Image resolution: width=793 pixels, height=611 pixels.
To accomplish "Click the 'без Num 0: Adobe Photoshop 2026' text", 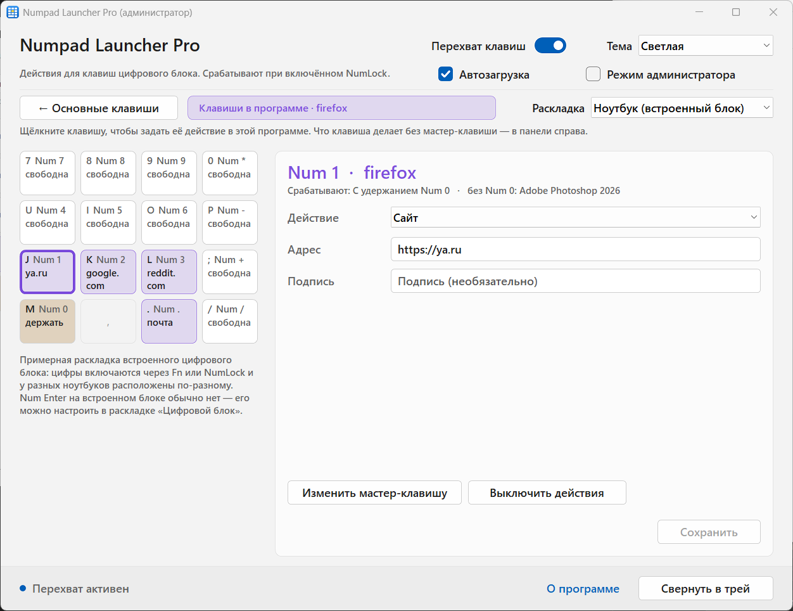I will 543,191.
